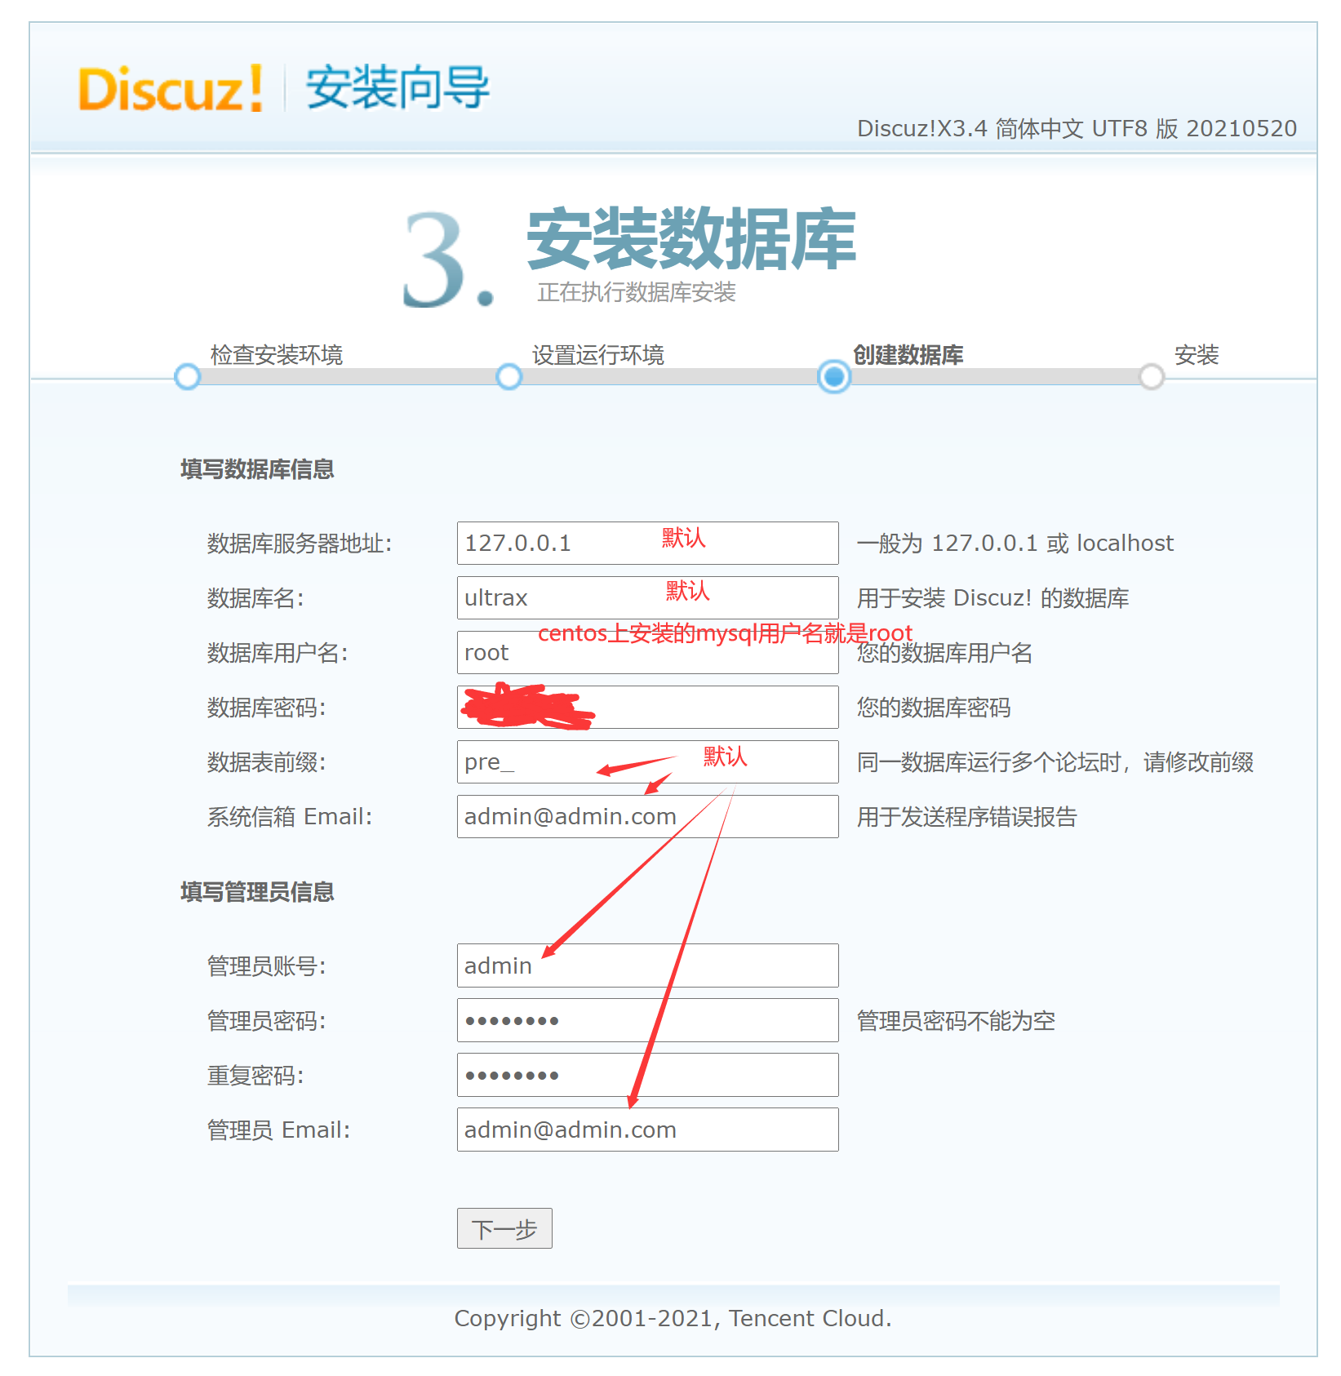Screen dimensions: 1341x1376
Task: Click the 管理员密码 label
Action: (x=266, y=1021)
